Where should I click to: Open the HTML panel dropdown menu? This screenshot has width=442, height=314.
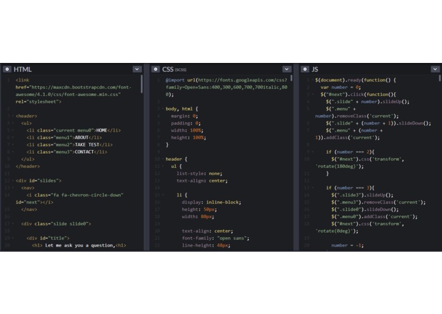point(137,69)
